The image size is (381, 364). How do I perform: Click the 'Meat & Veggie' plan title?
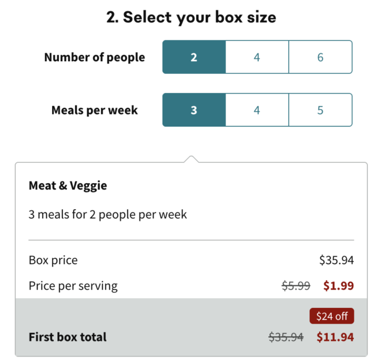pos(68,185)
